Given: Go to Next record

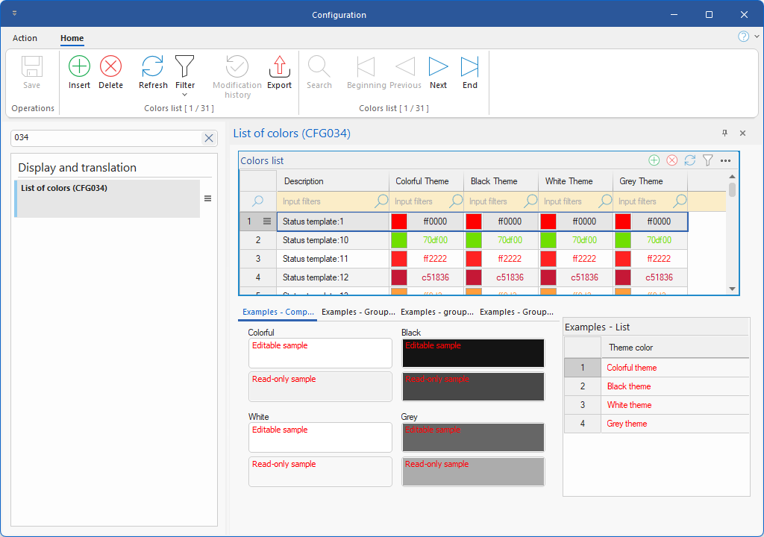Looking at the screenshot, I should tap(438, 67).
